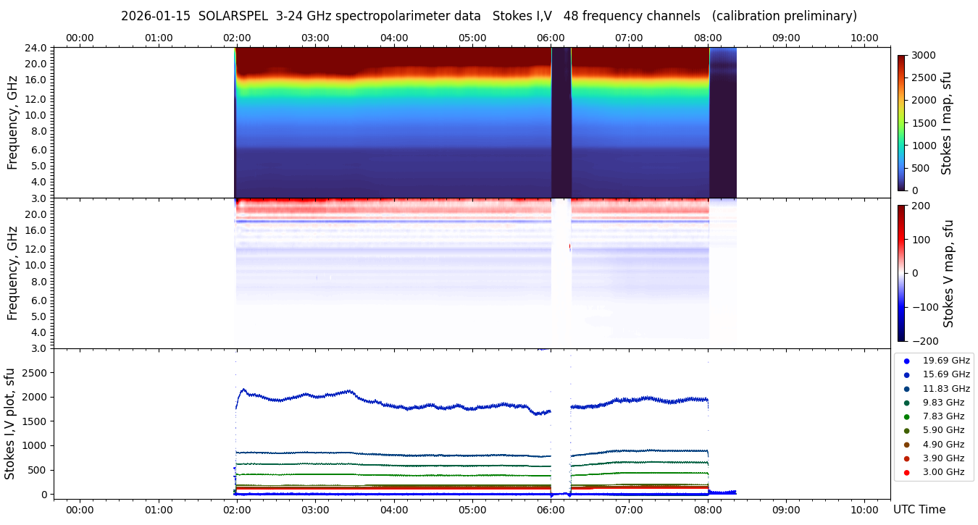Click the 3.90 GHz legend text label
978x525 pixels.
[943, 458]
